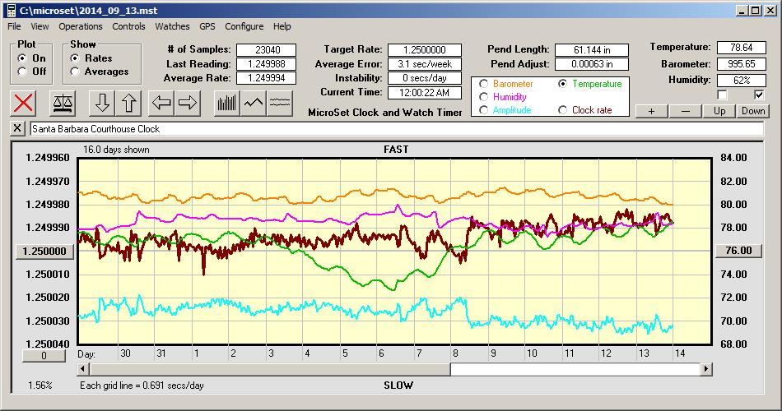
Task: Select the Barometer trace radio button
Action: (483, 84)
